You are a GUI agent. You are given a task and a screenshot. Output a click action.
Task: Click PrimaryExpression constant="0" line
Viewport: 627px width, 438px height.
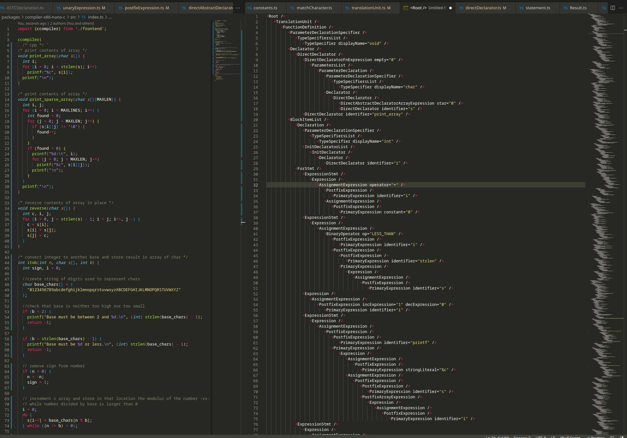pos(379,212)
